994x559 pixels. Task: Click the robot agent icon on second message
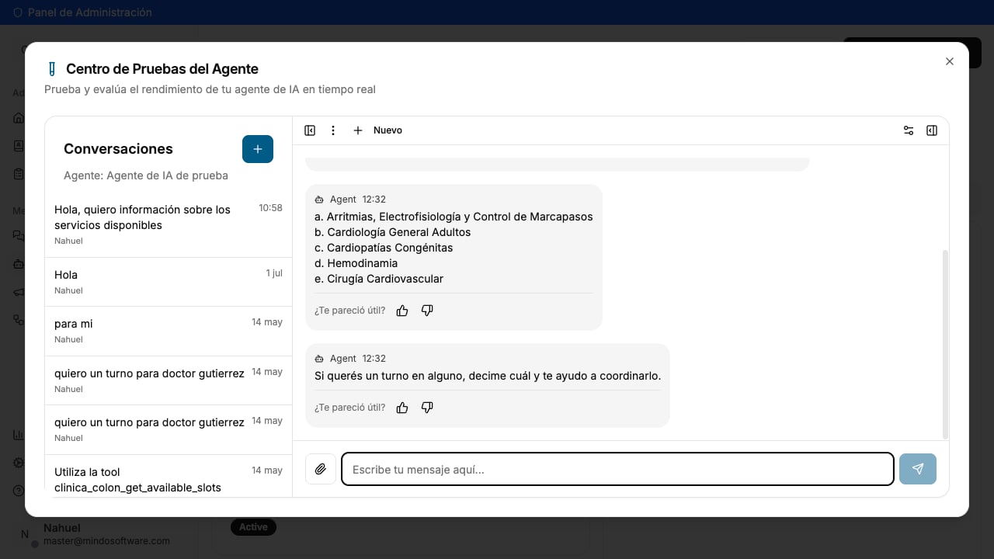(x=319, y=359)
